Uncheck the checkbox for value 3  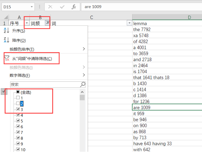[18, 109]
